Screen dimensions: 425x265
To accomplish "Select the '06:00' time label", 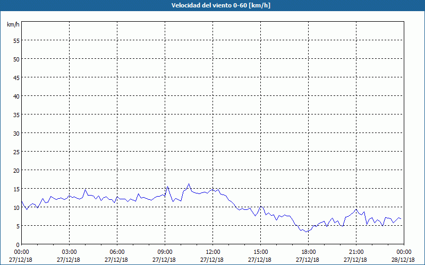I will [x=117, y=252].
